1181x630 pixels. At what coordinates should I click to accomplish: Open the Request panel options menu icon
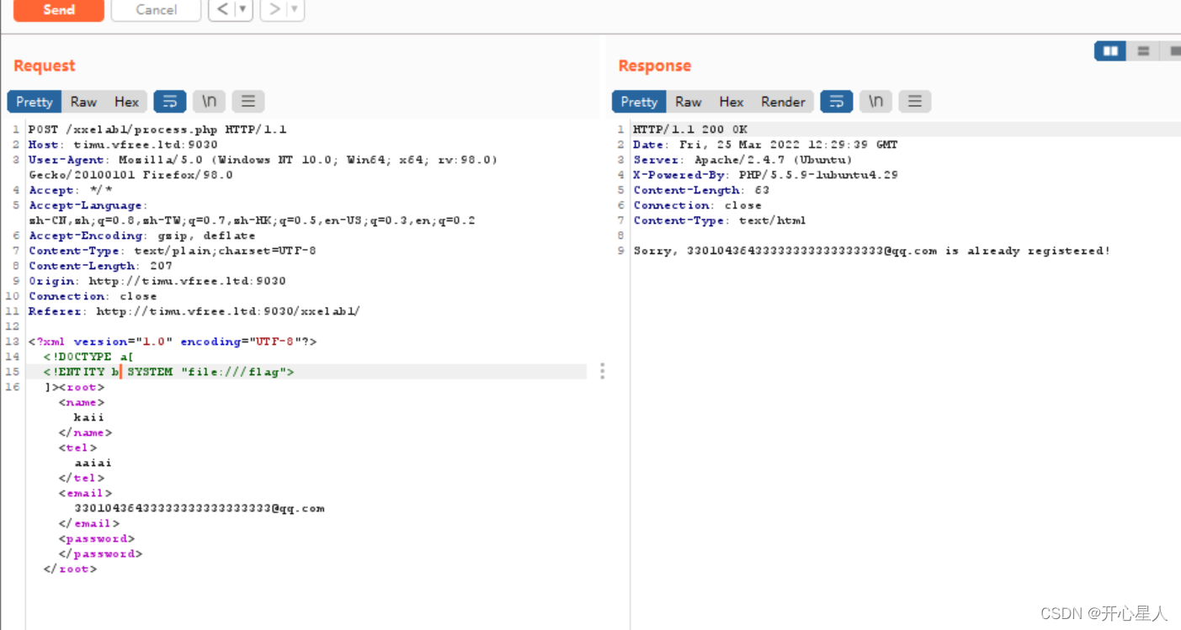point(248,102)
